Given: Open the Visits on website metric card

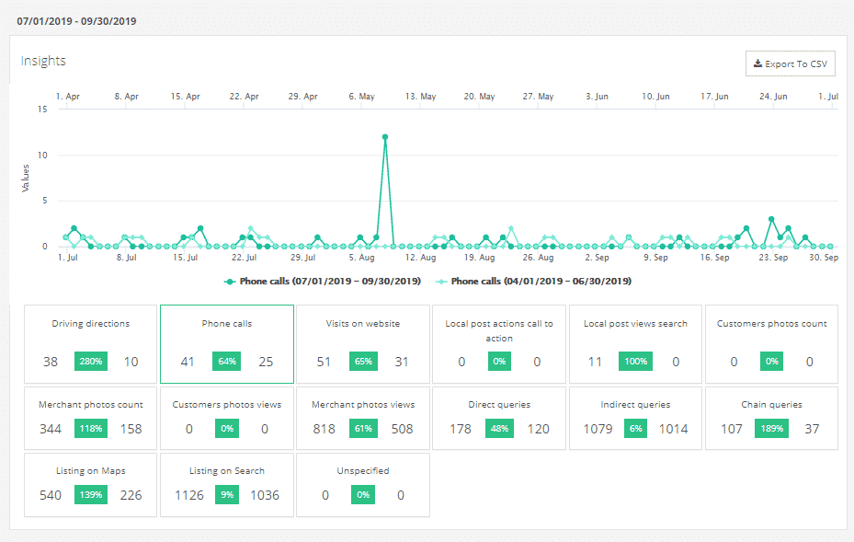Looking at the screenshot, I should (x=363, y=344).
